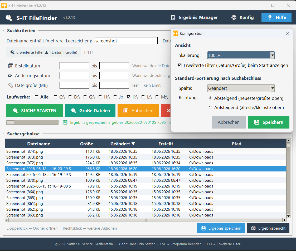Check the H:\ drive checkbox
Viewport: 296px width, 251px height.
pos(100,97)
